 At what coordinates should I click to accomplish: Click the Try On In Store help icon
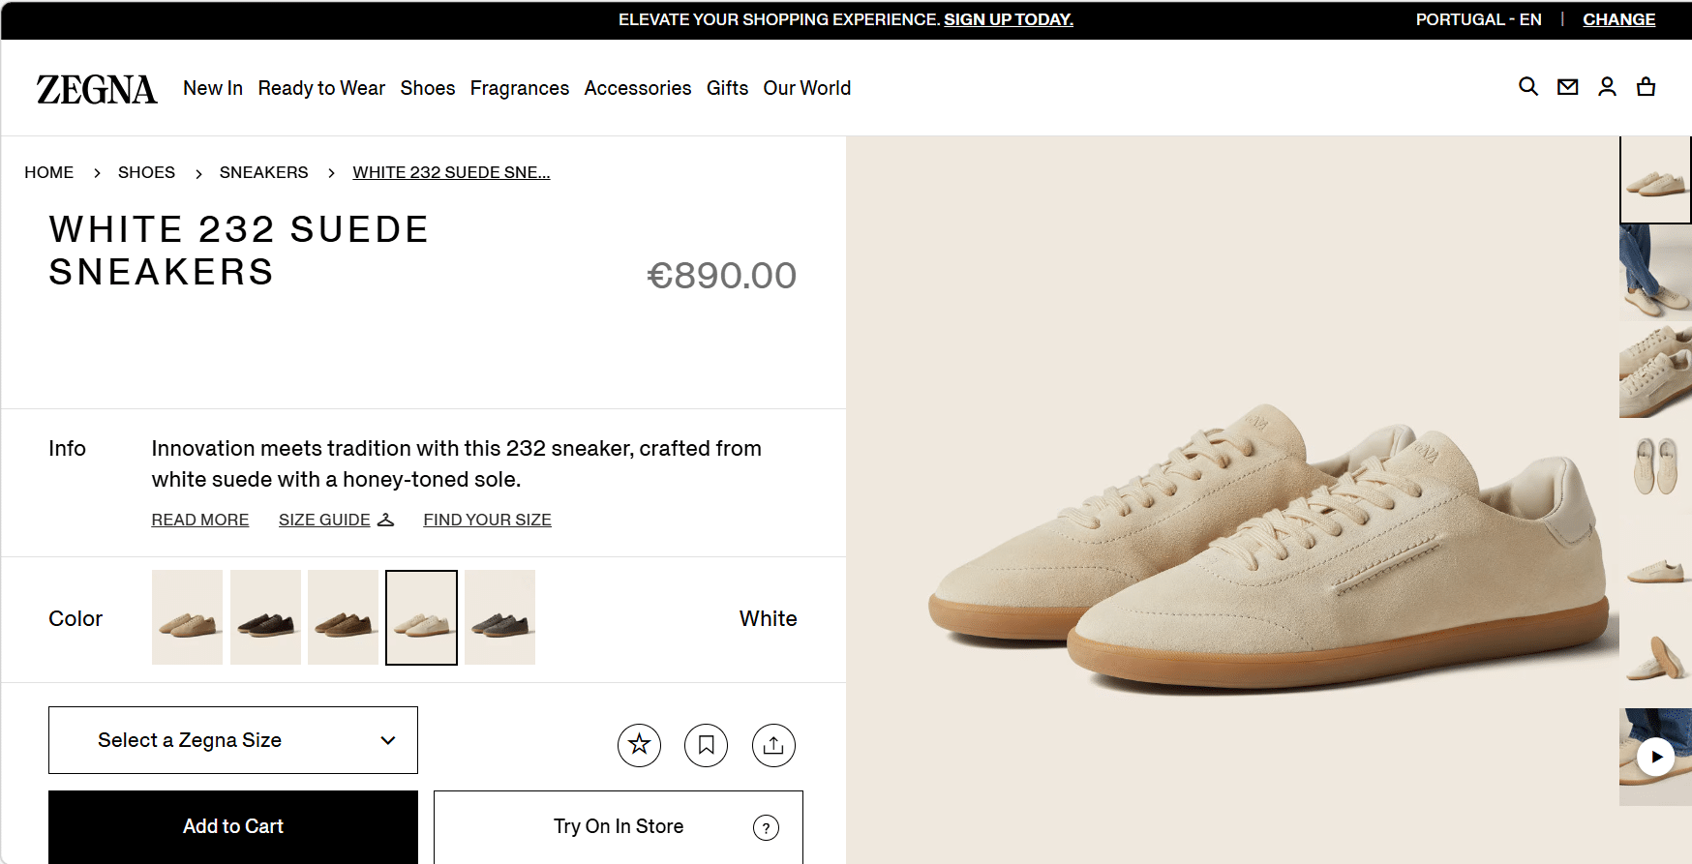(x=766, y=827)
